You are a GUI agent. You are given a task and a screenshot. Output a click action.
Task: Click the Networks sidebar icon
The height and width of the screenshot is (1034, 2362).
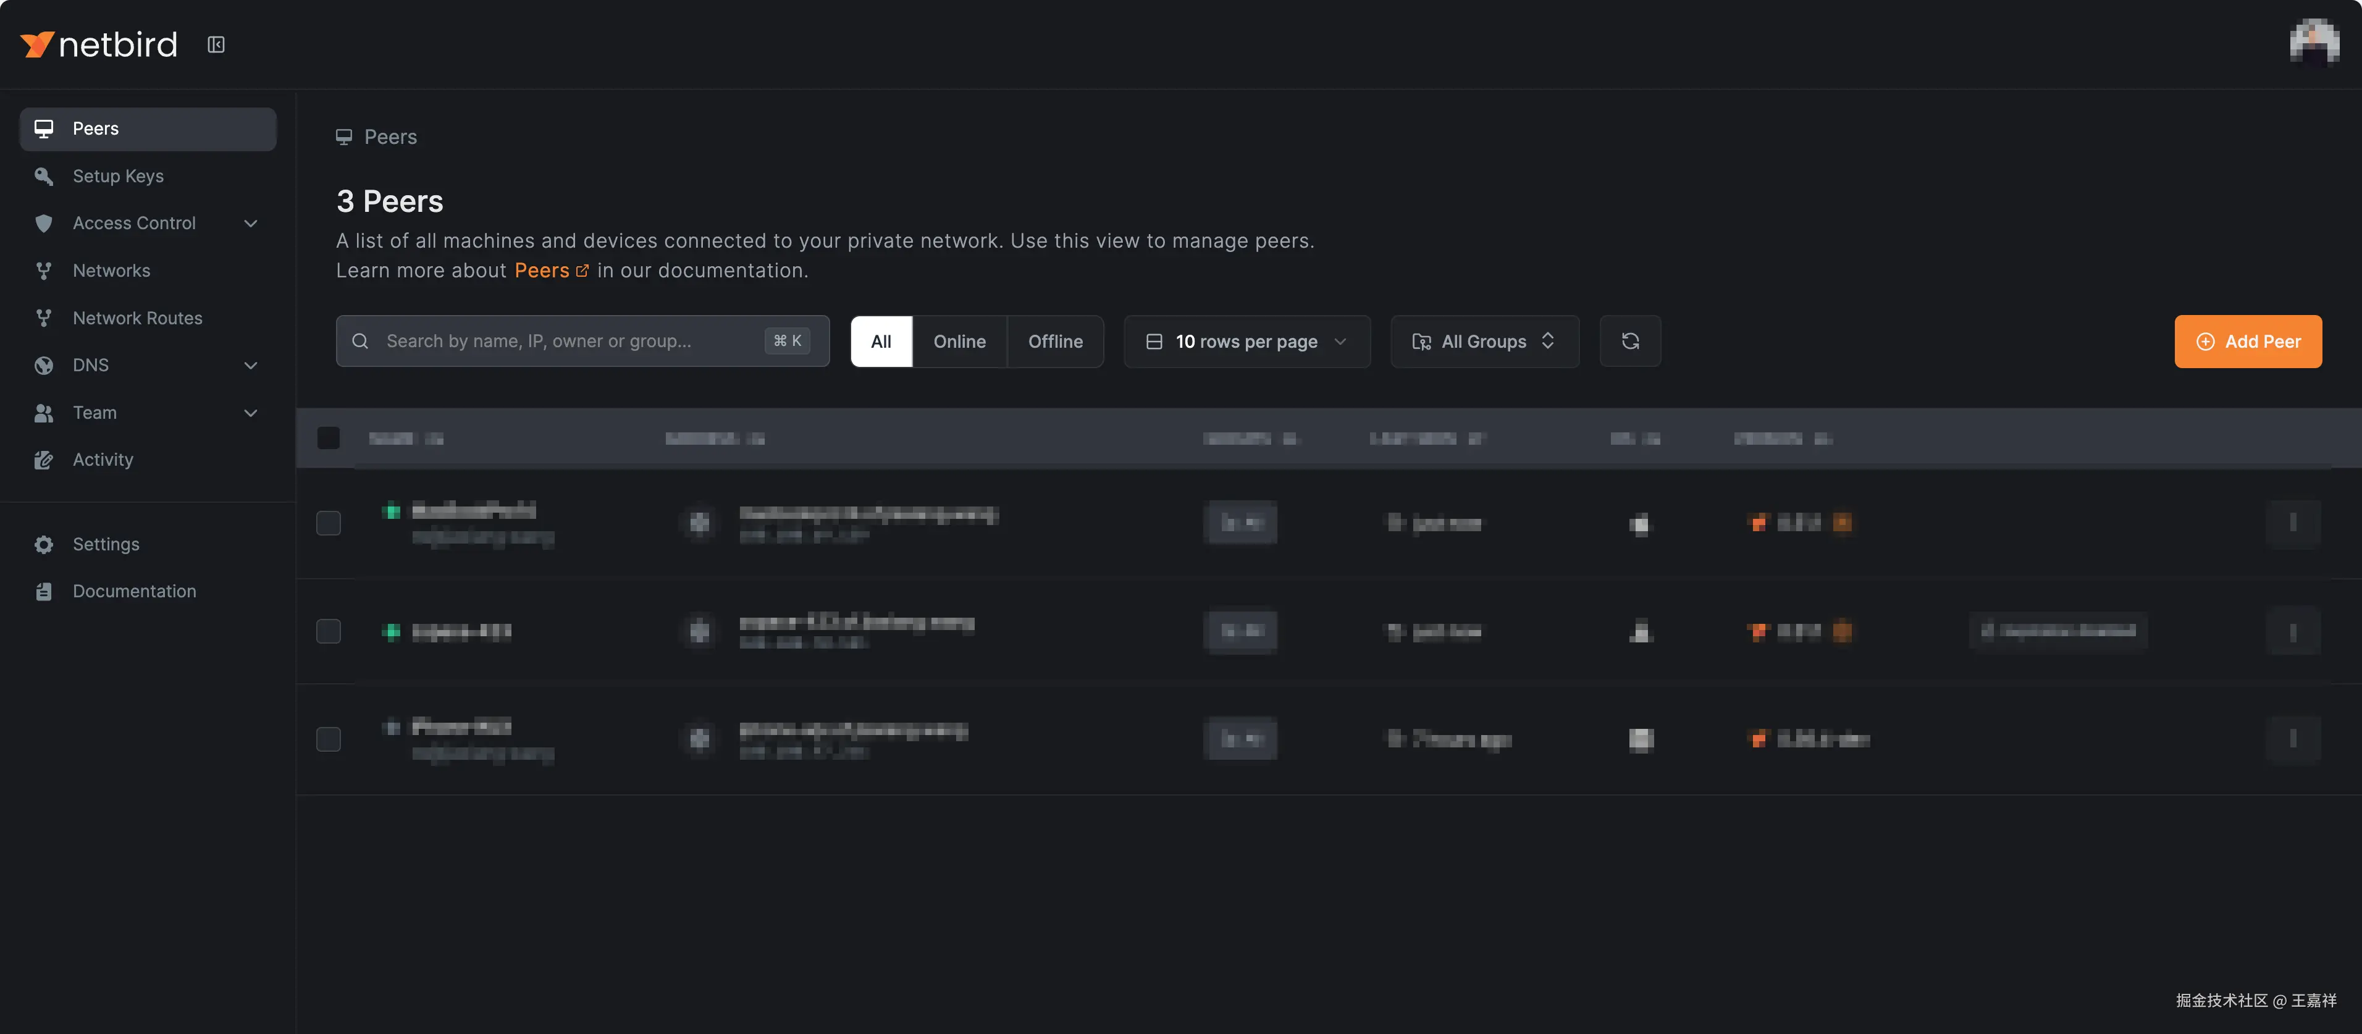click(x=43, y=271)
